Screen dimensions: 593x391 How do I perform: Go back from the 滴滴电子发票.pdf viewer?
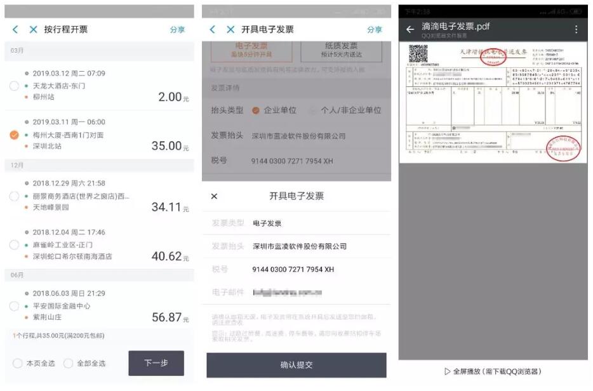(410, 29)
